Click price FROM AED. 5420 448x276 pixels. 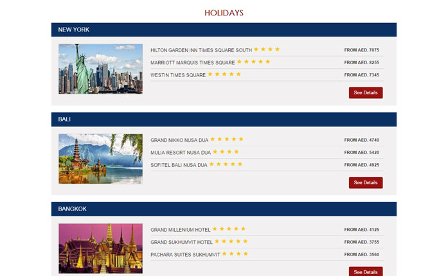[x=361, y=152]
